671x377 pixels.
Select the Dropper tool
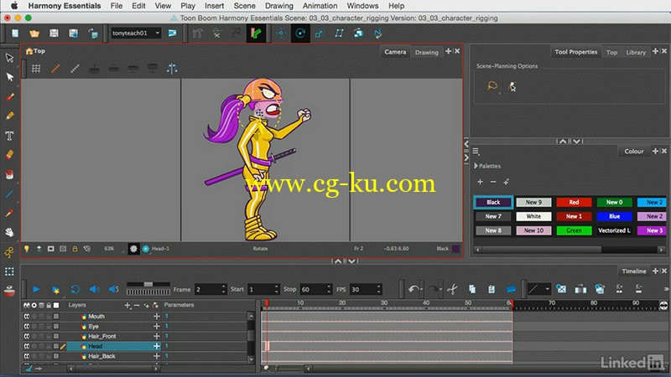coord(9,213)
